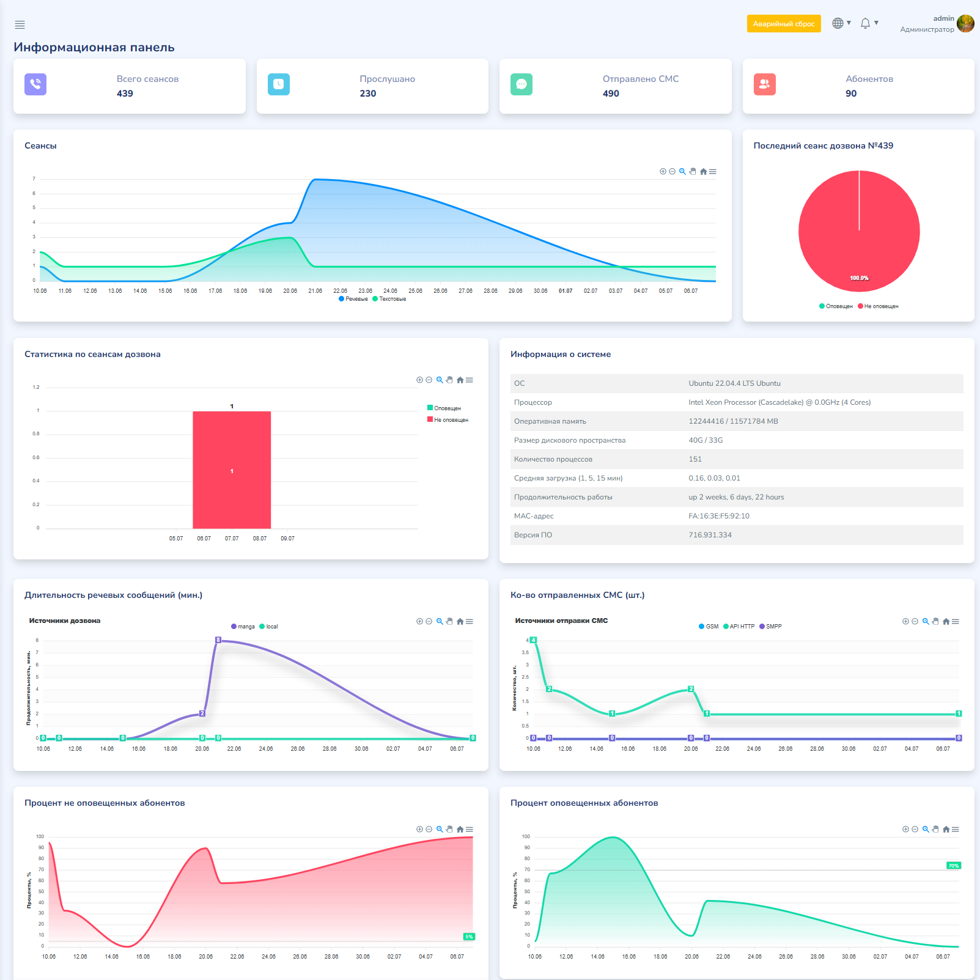
Task: Click the 5% annotation label
Action: click(469, 937)
